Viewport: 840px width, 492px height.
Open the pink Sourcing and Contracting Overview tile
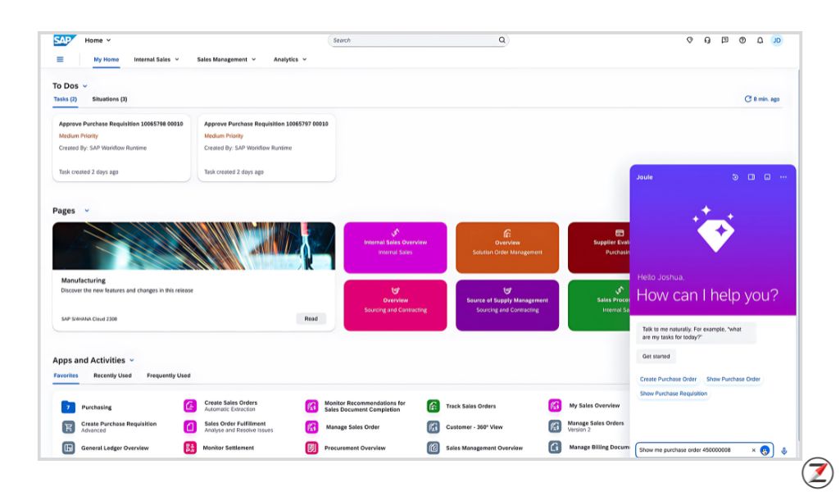coord(395,306)
